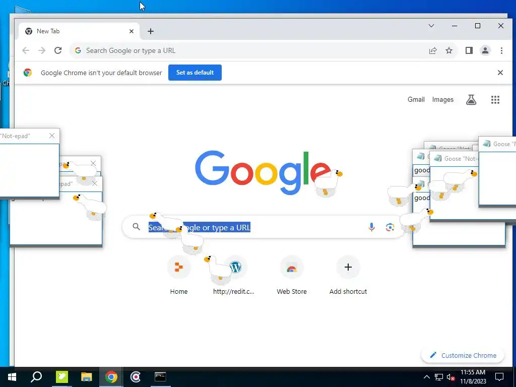Bookmark this tab with the star icon
This screenshot has height=387, width=516.
[x=449, y=50]
